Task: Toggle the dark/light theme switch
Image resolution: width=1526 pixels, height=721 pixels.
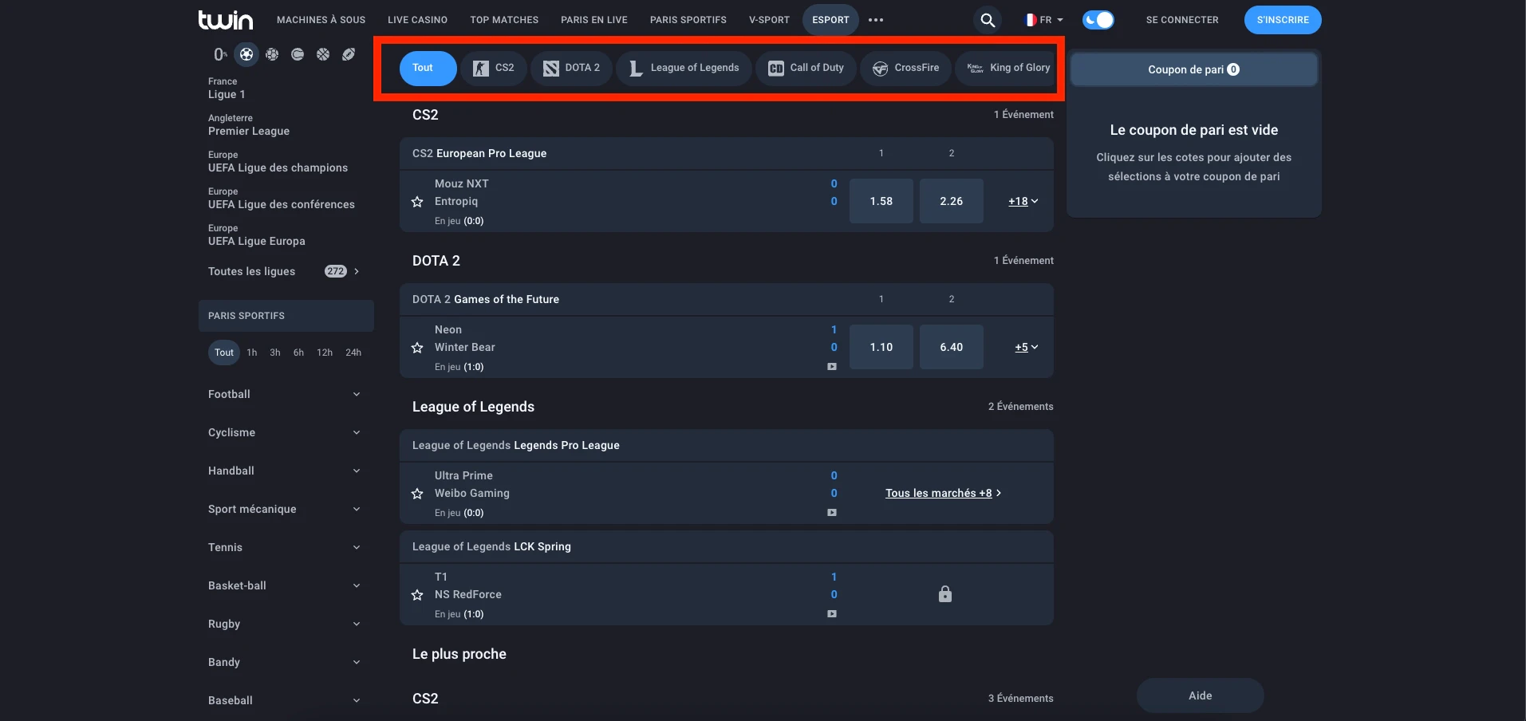Action: coord(1098,20)
